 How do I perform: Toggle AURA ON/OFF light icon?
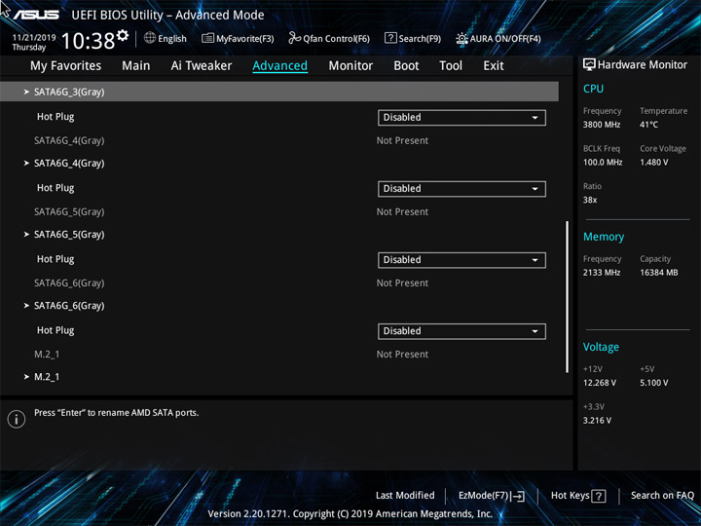point(461,38)
